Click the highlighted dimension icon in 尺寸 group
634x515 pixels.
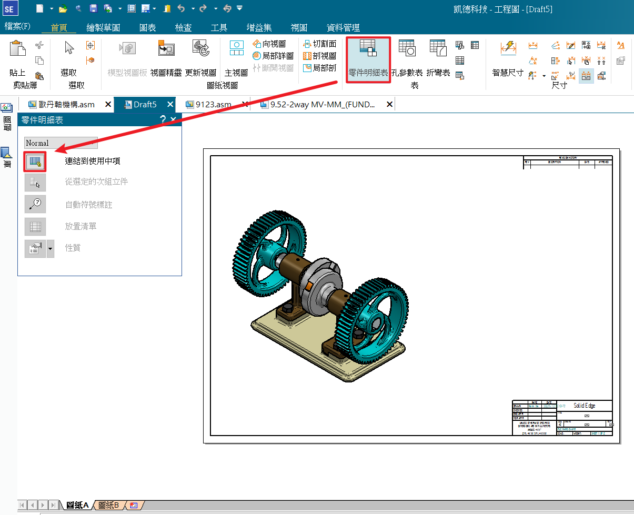586,76
